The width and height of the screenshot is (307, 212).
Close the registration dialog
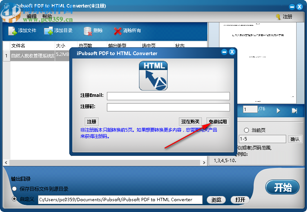(x=232, y=52)
